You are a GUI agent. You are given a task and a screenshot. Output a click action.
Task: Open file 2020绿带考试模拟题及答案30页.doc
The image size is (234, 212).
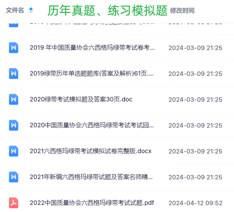(81, 99)
